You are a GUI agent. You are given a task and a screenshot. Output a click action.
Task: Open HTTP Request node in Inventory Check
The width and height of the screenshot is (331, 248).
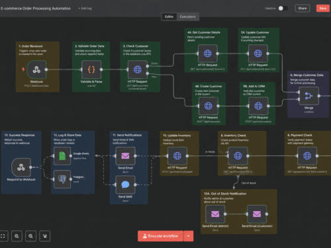coord(238,156)
